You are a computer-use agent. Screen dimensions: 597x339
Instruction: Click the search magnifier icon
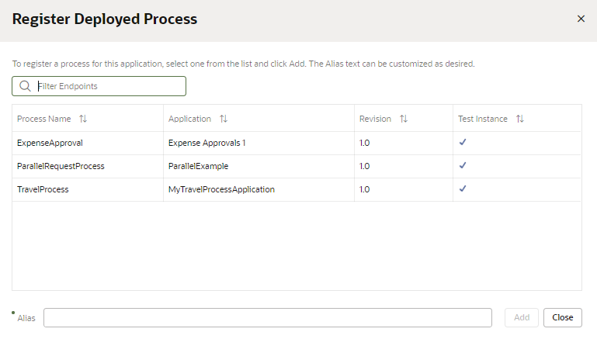(25, 86)
